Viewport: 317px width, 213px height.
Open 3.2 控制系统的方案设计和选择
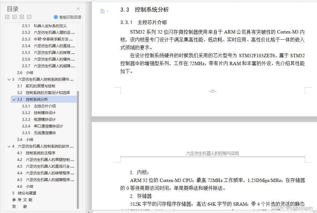pos(44,93)
